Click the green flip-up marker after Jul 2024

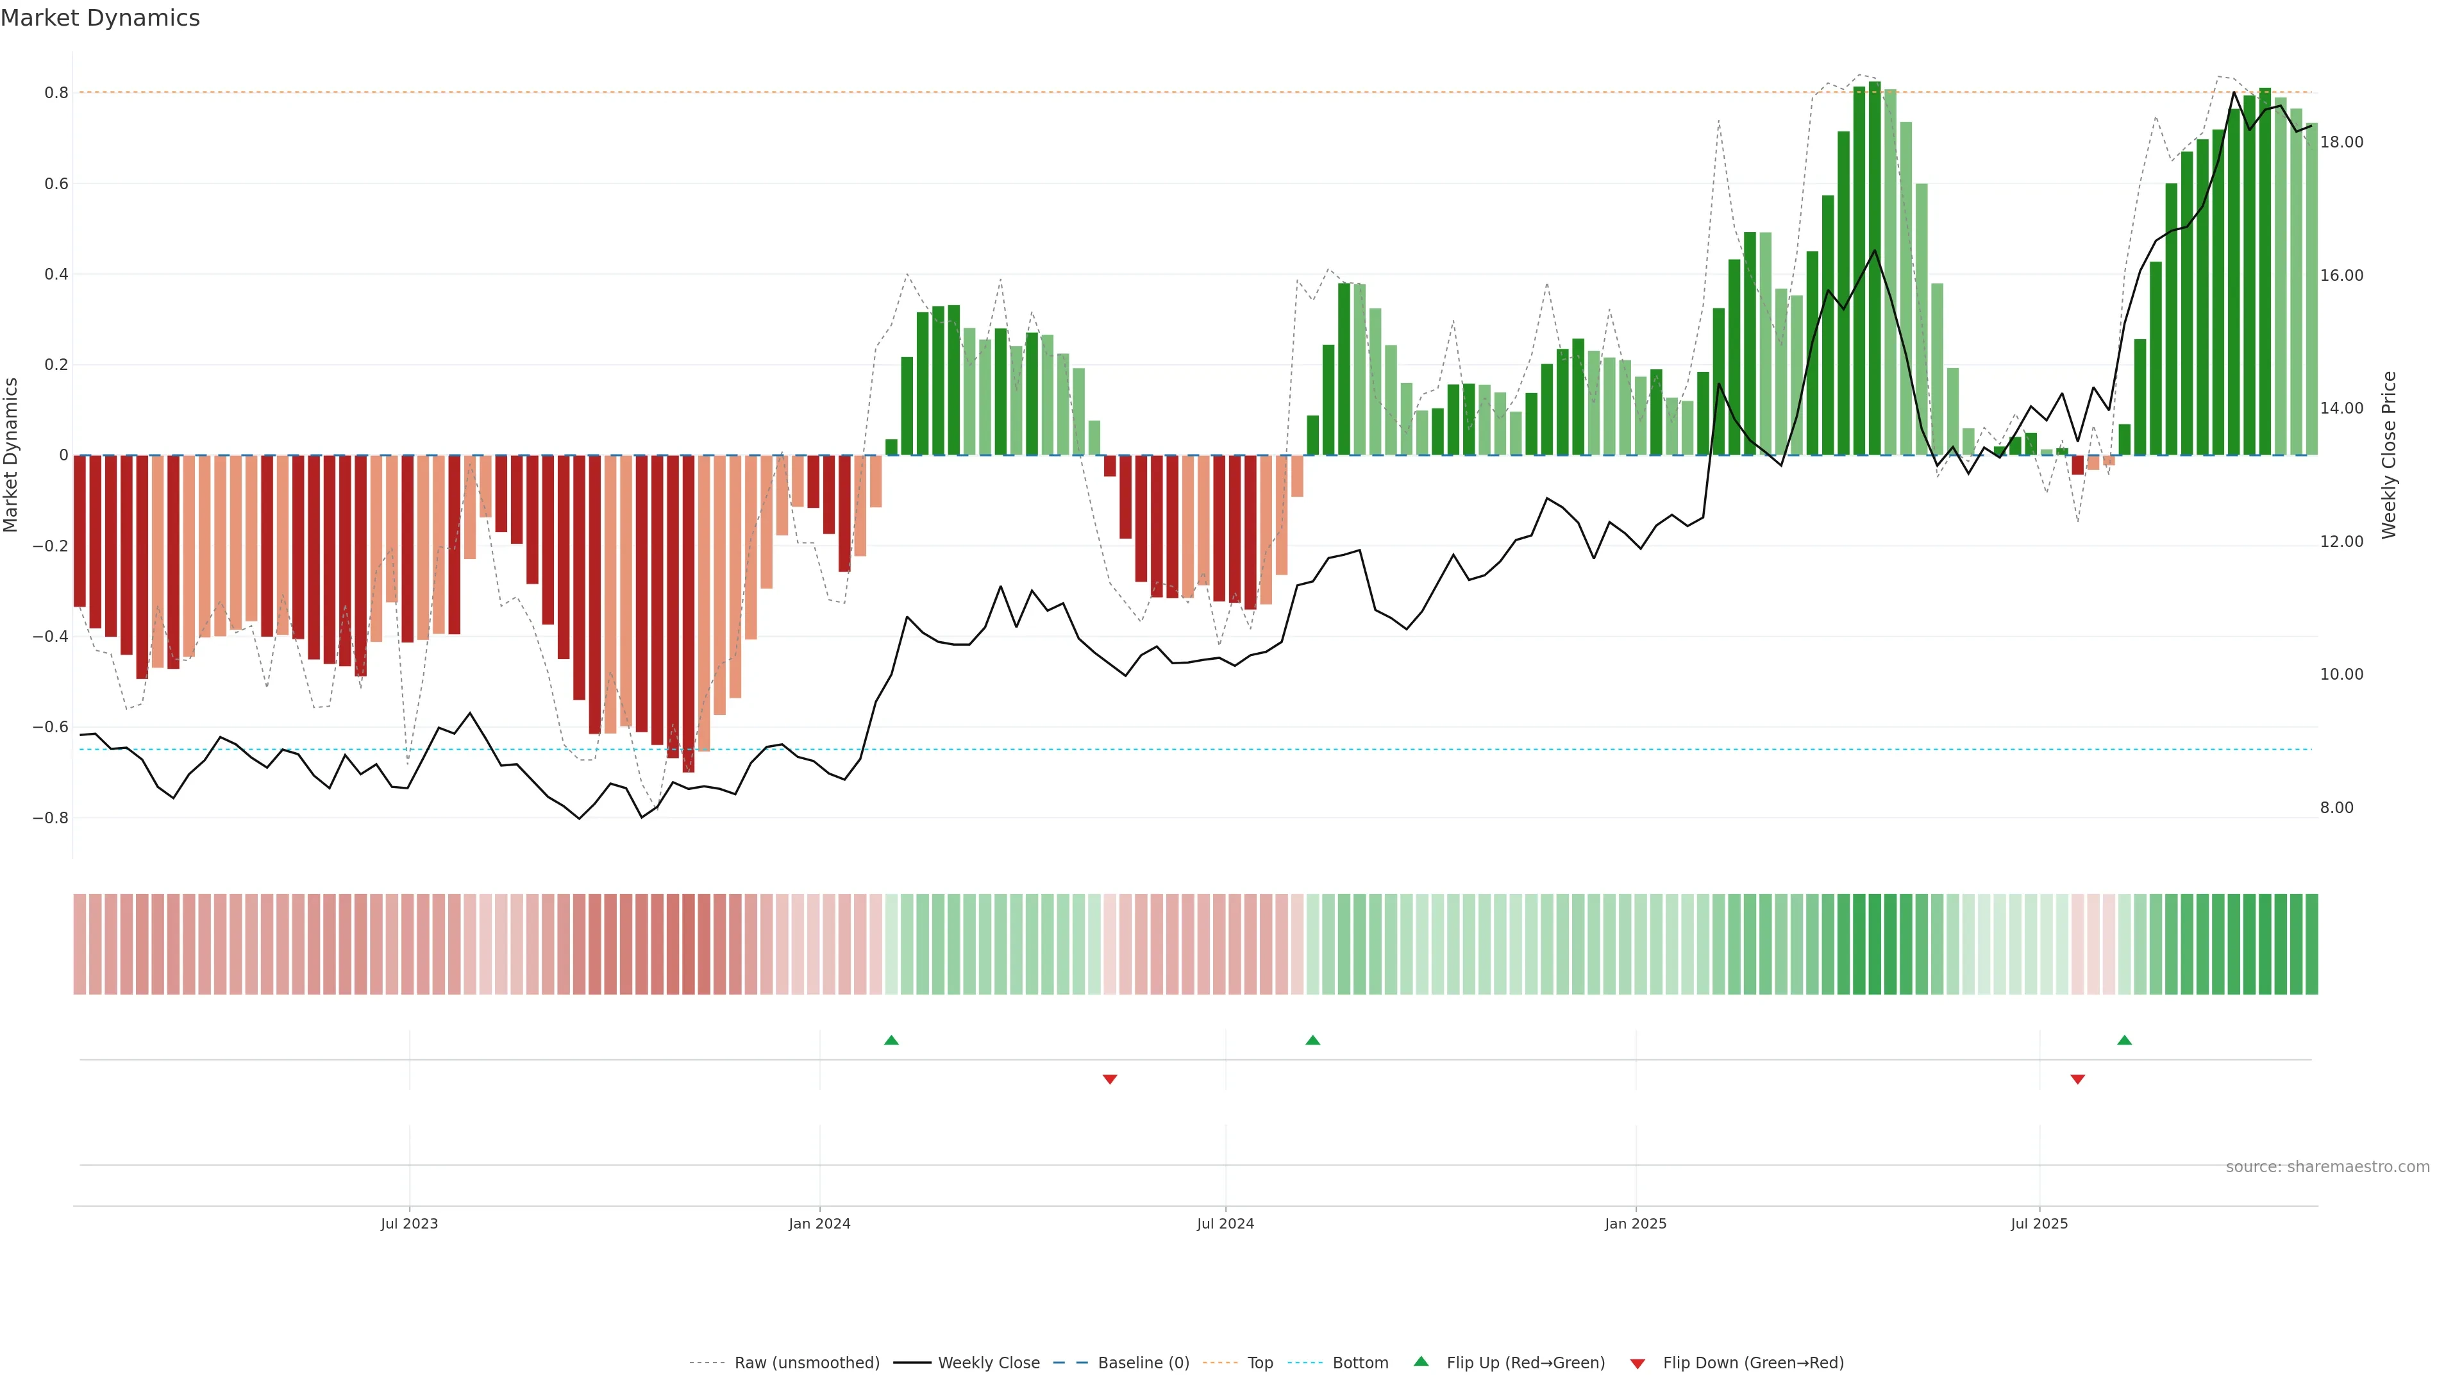click(x=1312, y=1040)
